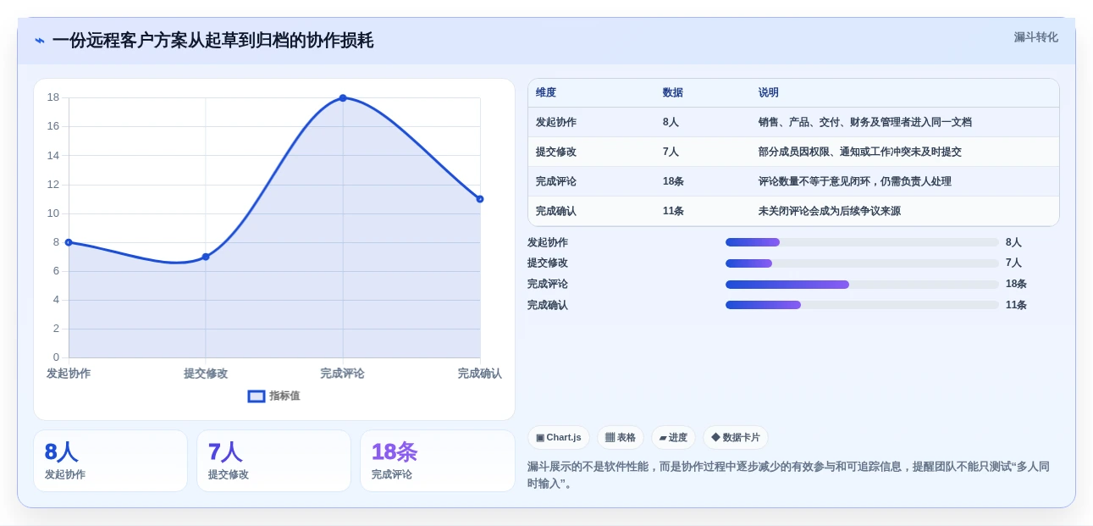The image size is (1093, 526).
Task: Click the chart data point for 提交修改
Action: 206,257
